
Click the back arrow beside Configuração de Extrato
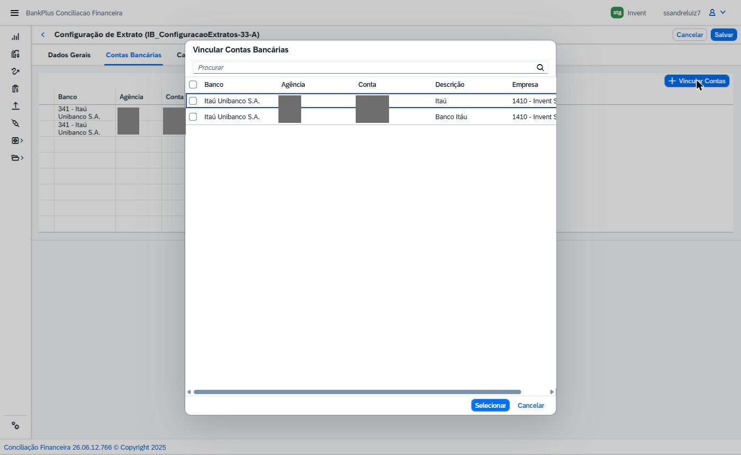43,34
